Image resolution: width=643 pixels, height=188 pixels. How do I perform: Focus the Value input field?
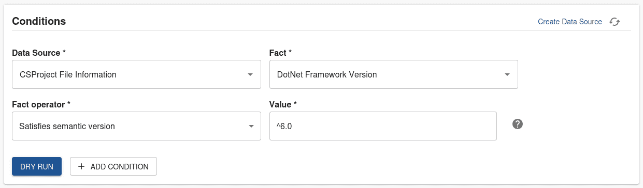point(383,126)
